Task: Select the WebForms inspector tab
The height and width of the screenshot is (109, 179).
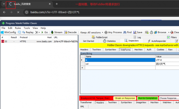Action: pyautogui.click(x=125, y=50)
